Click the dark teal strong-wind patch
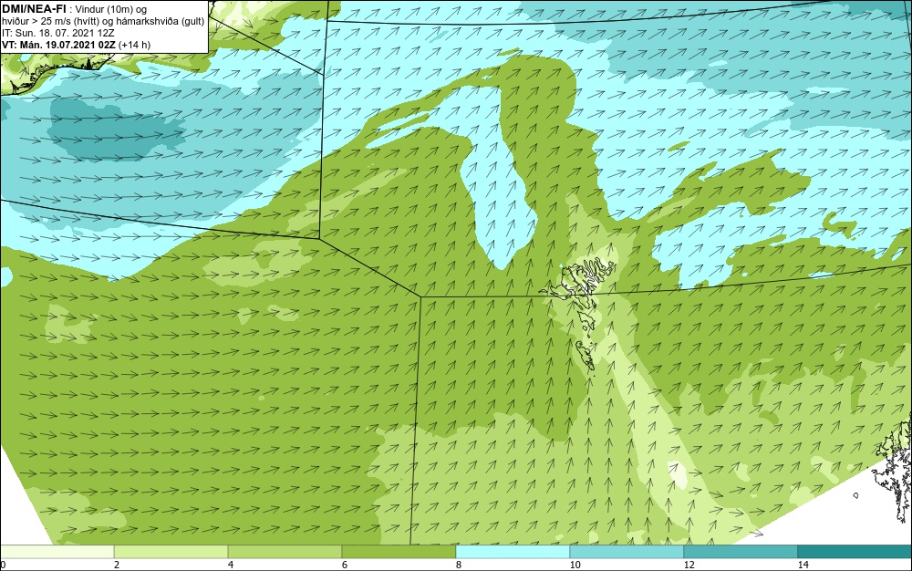Image resolution: width=912 pixels, height=571 pixels. [117, 128]
